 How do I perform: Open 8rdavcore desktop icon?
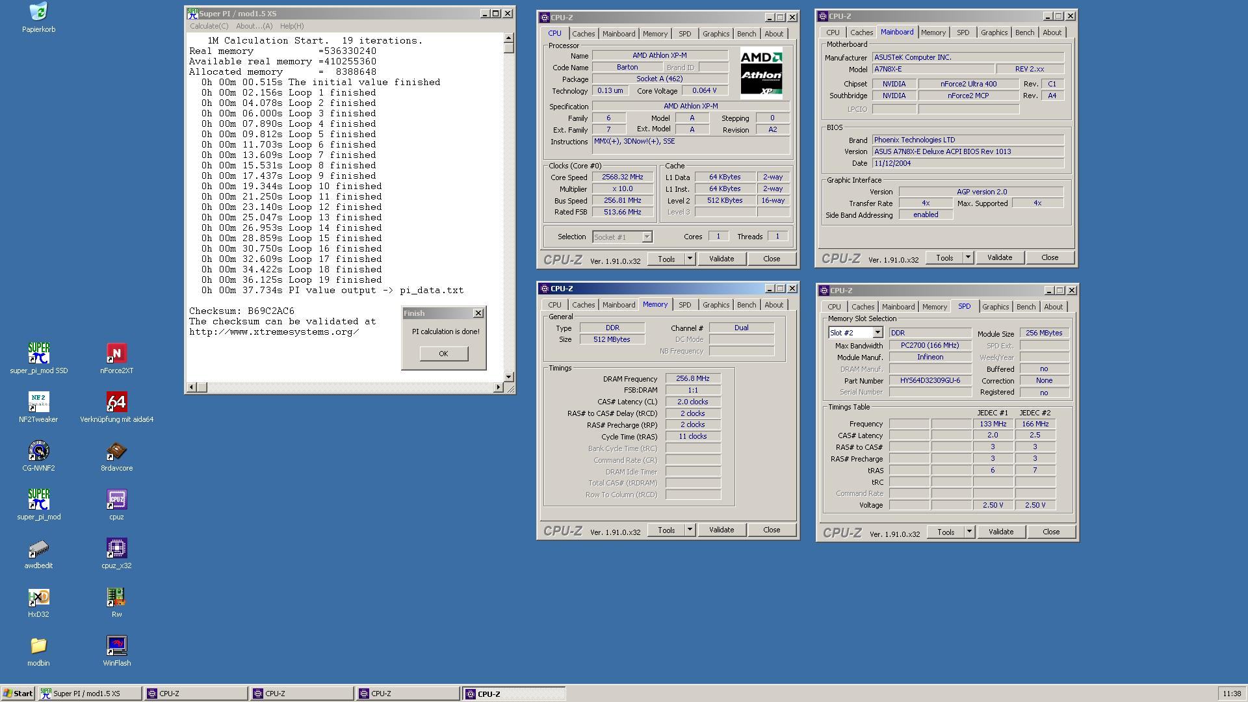pyautogui.click(x=116, y=456)
